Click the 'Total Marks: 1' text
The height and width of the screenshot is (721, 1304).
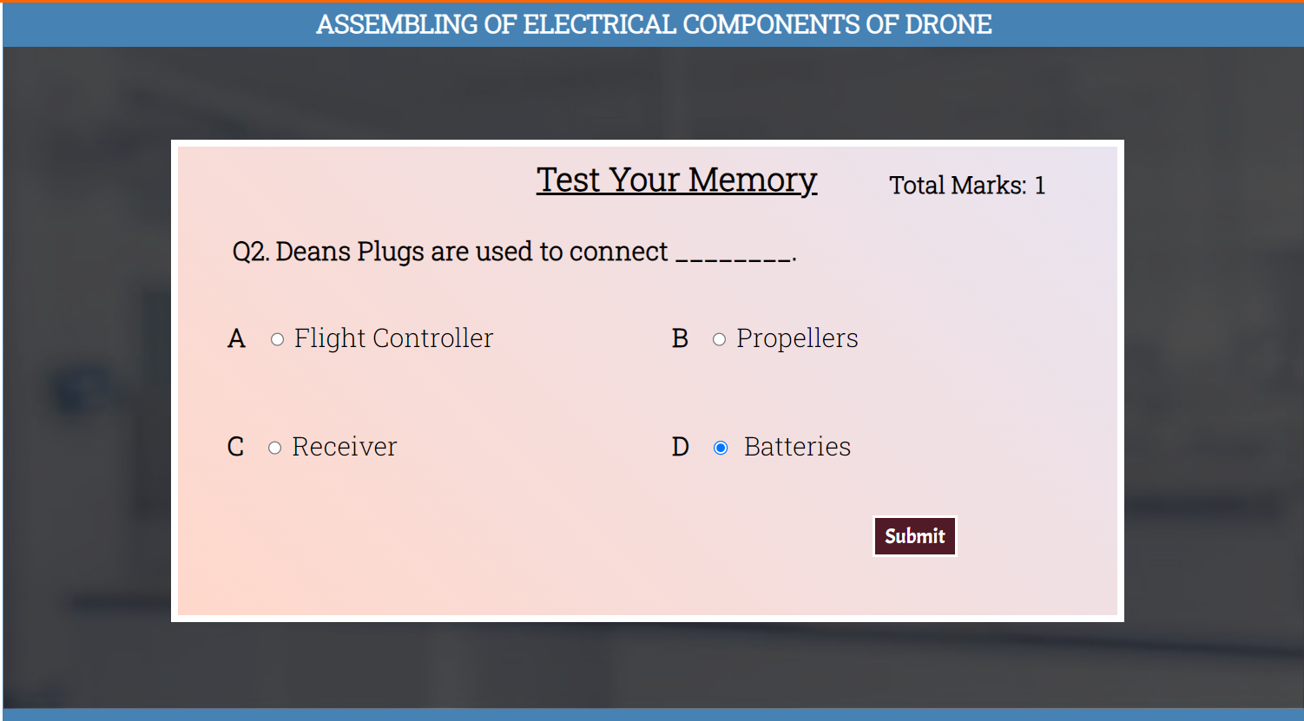point(967,186)
